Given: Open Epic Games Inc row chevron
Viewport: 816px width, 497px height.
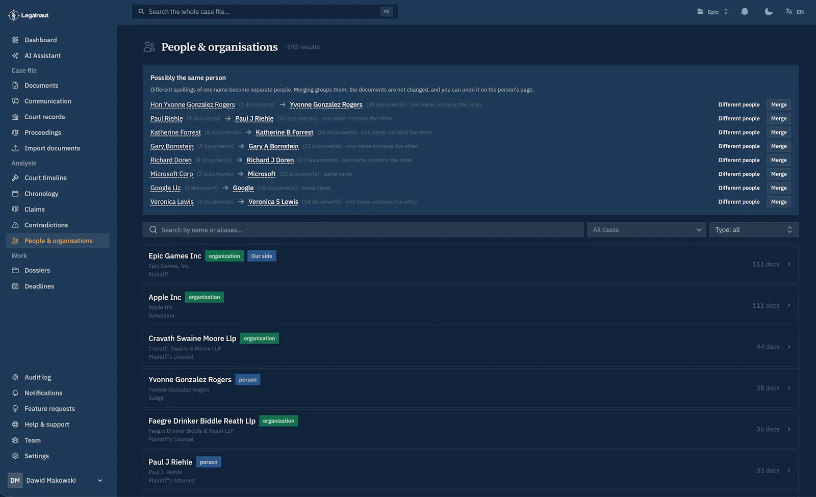Looking at the screenshot, I should pyautogui.click(x=789, y=265).
